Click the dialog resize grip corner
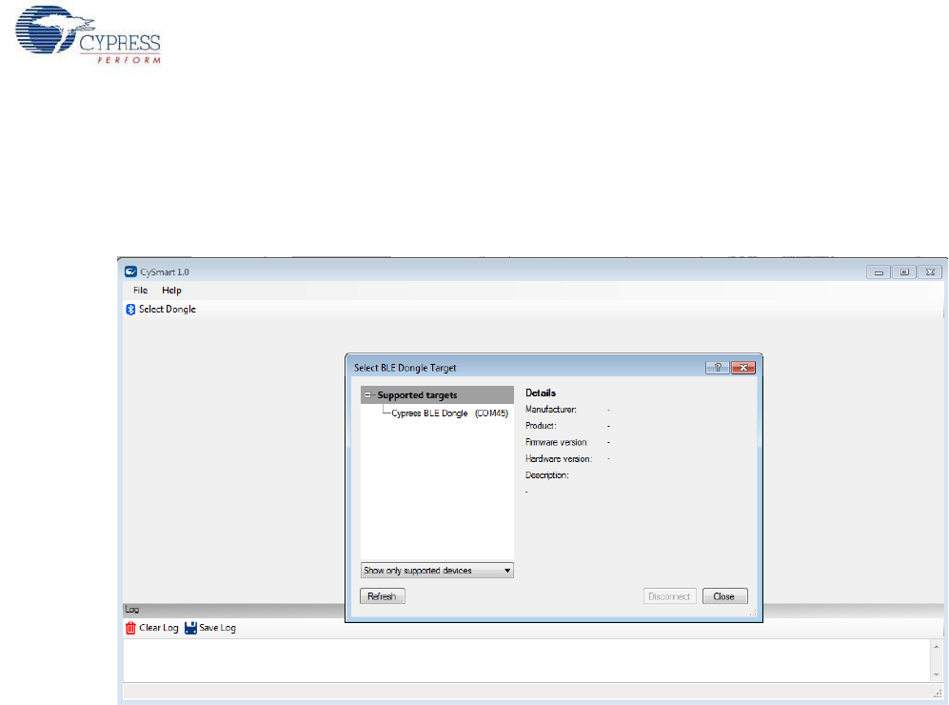Screen dimensions: 949x705 click(x=753, y=613)
